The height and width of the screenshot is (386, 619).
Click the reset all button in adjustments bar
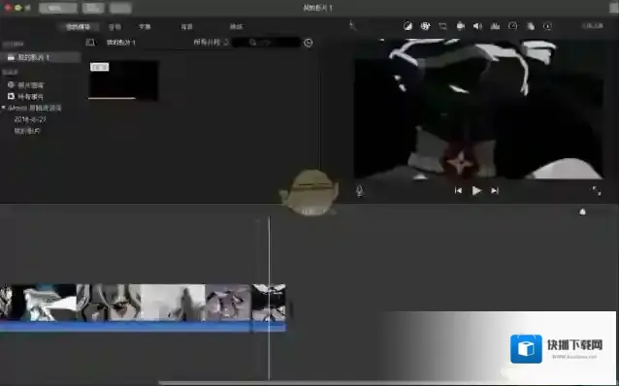coord(593,26)
